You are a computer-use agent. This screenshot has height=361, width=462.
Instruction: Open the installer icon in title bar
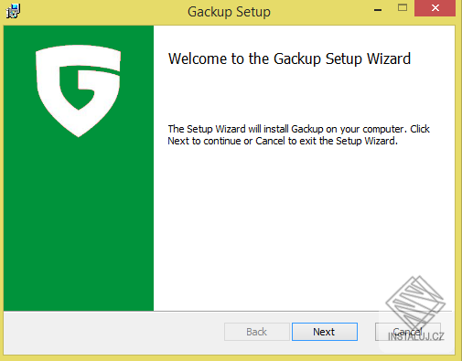(x=13, y=11)
